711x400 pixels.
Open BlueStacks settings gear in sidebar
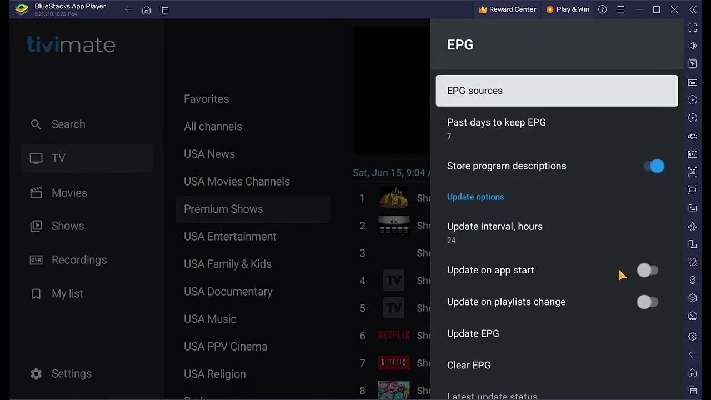tap(692, 336)
